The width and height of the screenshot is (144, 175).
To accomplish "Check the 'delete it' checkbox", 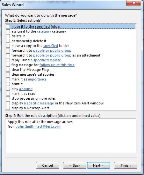I will pyautogui.click(x=8, y=36).
